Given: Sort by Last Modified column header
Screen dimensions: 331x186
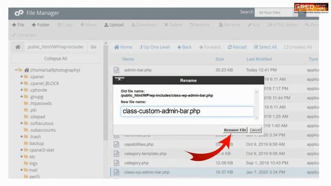Looking at the screenshot, I should pos(259,59).
